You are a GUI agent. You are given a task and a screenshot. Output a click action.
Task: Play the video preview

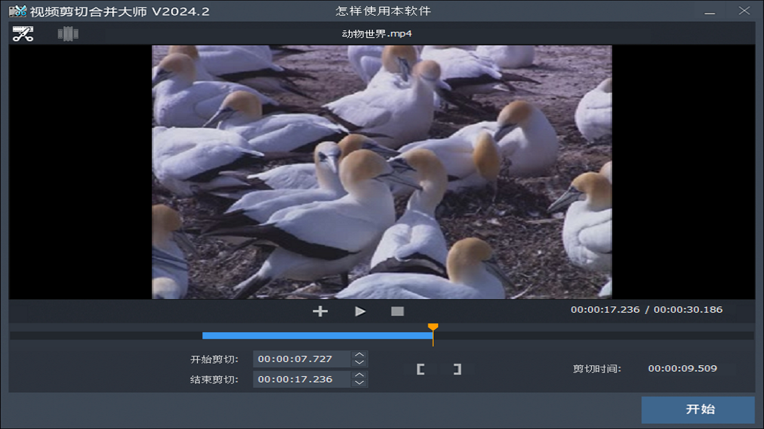[x=359, y=310]
